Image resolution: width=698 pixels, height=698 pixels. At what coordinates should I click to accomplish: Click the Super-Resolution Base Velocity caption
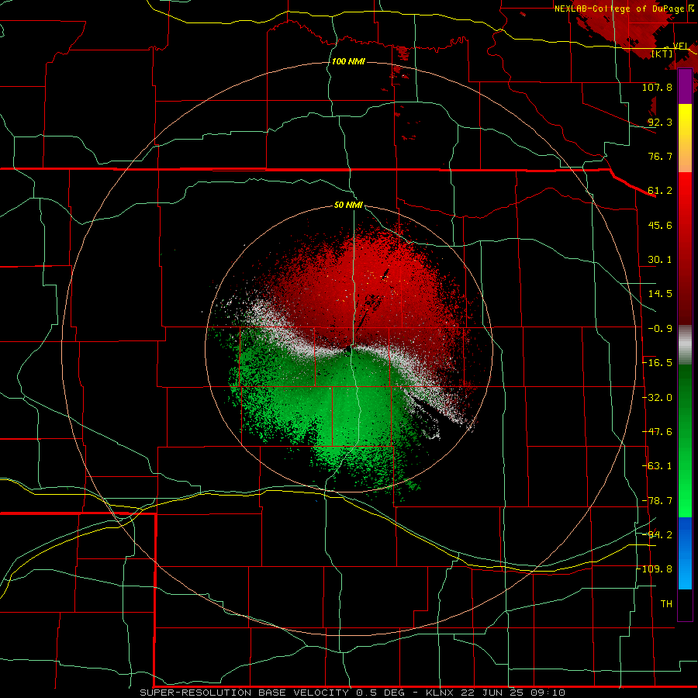(x=353, y=693)
